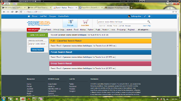Open the Opera menu button
Image resolution: width=181 pixels, height=101 pixels.
[5, 4]
